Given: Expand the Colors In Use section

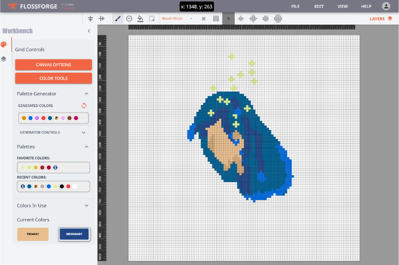Looking at the screenshot, I should pos(87,206).
